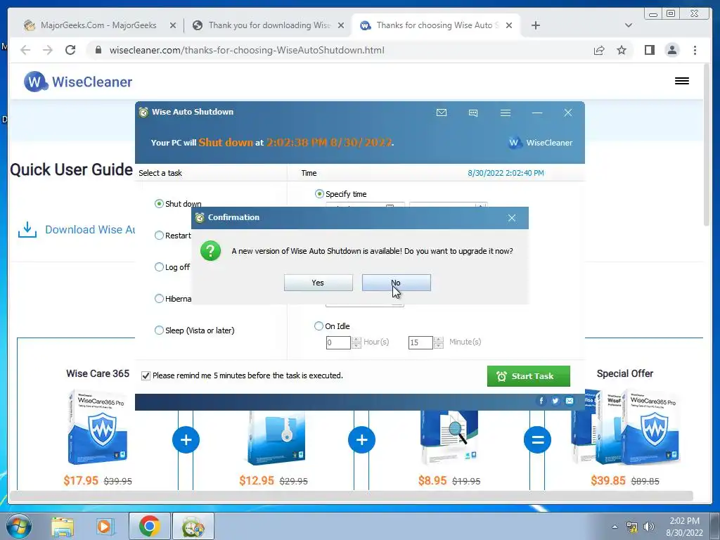Click the Download Wise Auto Shutdown link
This screenshot has width=720, height=540.
[x=76, y=230]
